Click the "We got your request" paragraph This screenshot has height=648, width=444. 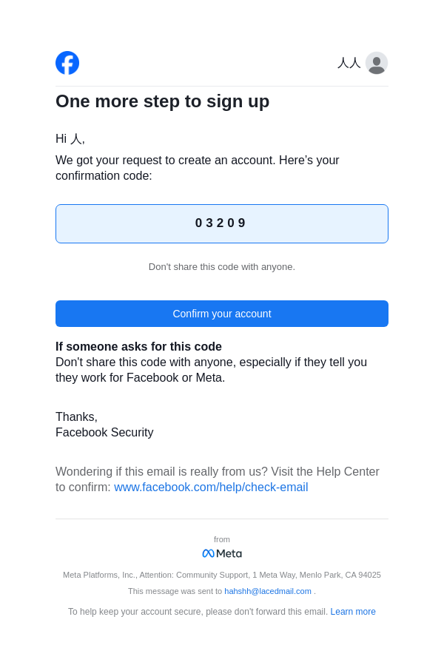point(198,168)
